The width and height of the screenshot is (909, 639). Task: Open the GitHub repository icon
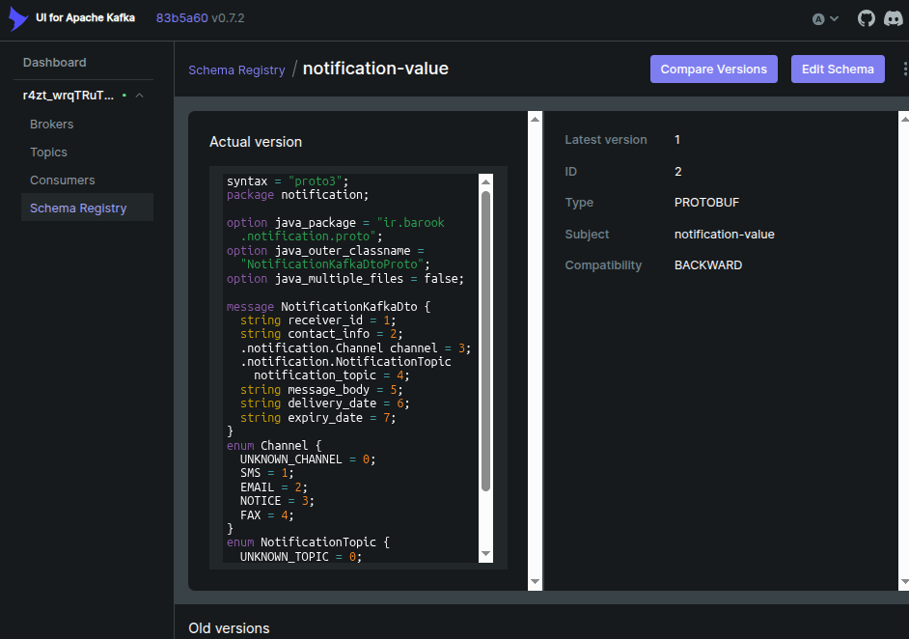click(x=867, y=18)
